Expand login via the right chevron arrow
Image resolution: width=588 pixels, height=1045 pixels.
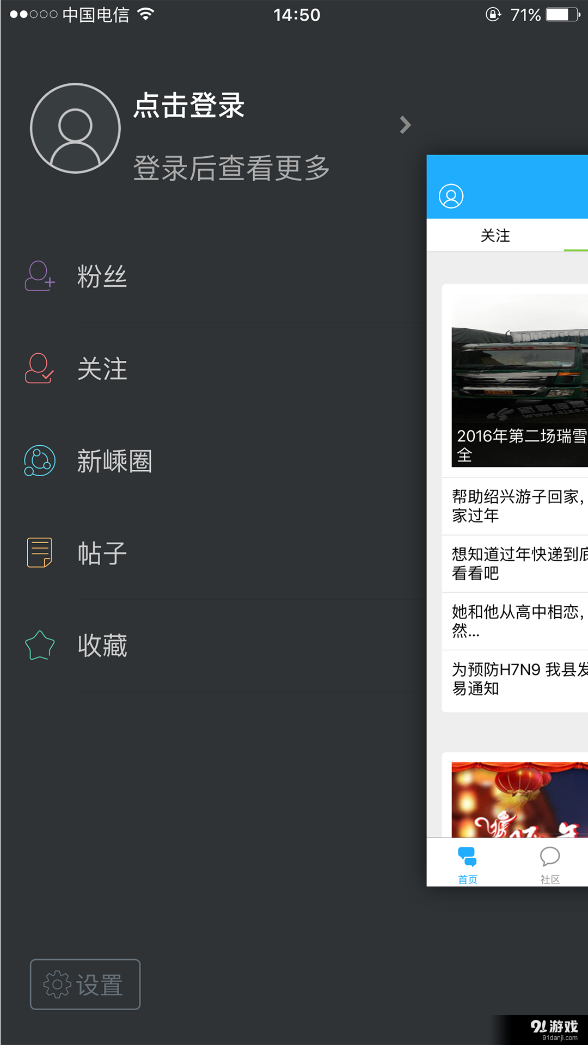point(405,125)
